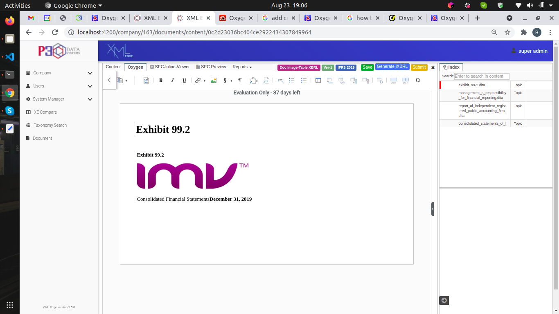The image size is (559, 314).
Task: Open the SEC-Inline-Viewer tab
Action: 170,67
